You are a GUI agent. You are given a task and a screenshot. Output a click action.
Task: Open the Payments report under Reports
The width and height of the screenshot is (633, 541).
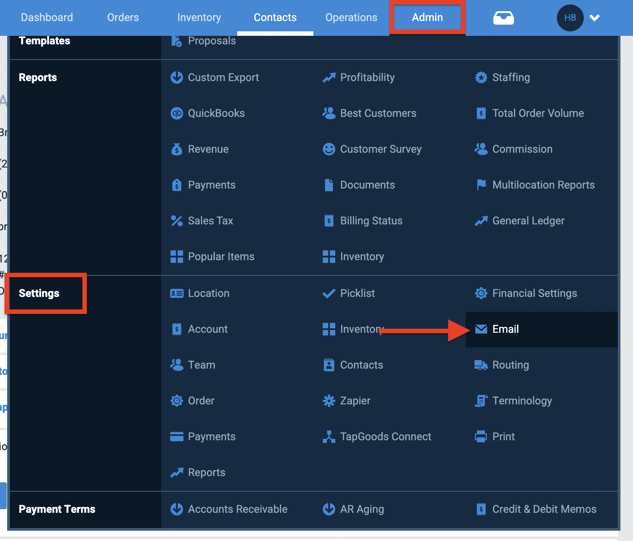212,185
